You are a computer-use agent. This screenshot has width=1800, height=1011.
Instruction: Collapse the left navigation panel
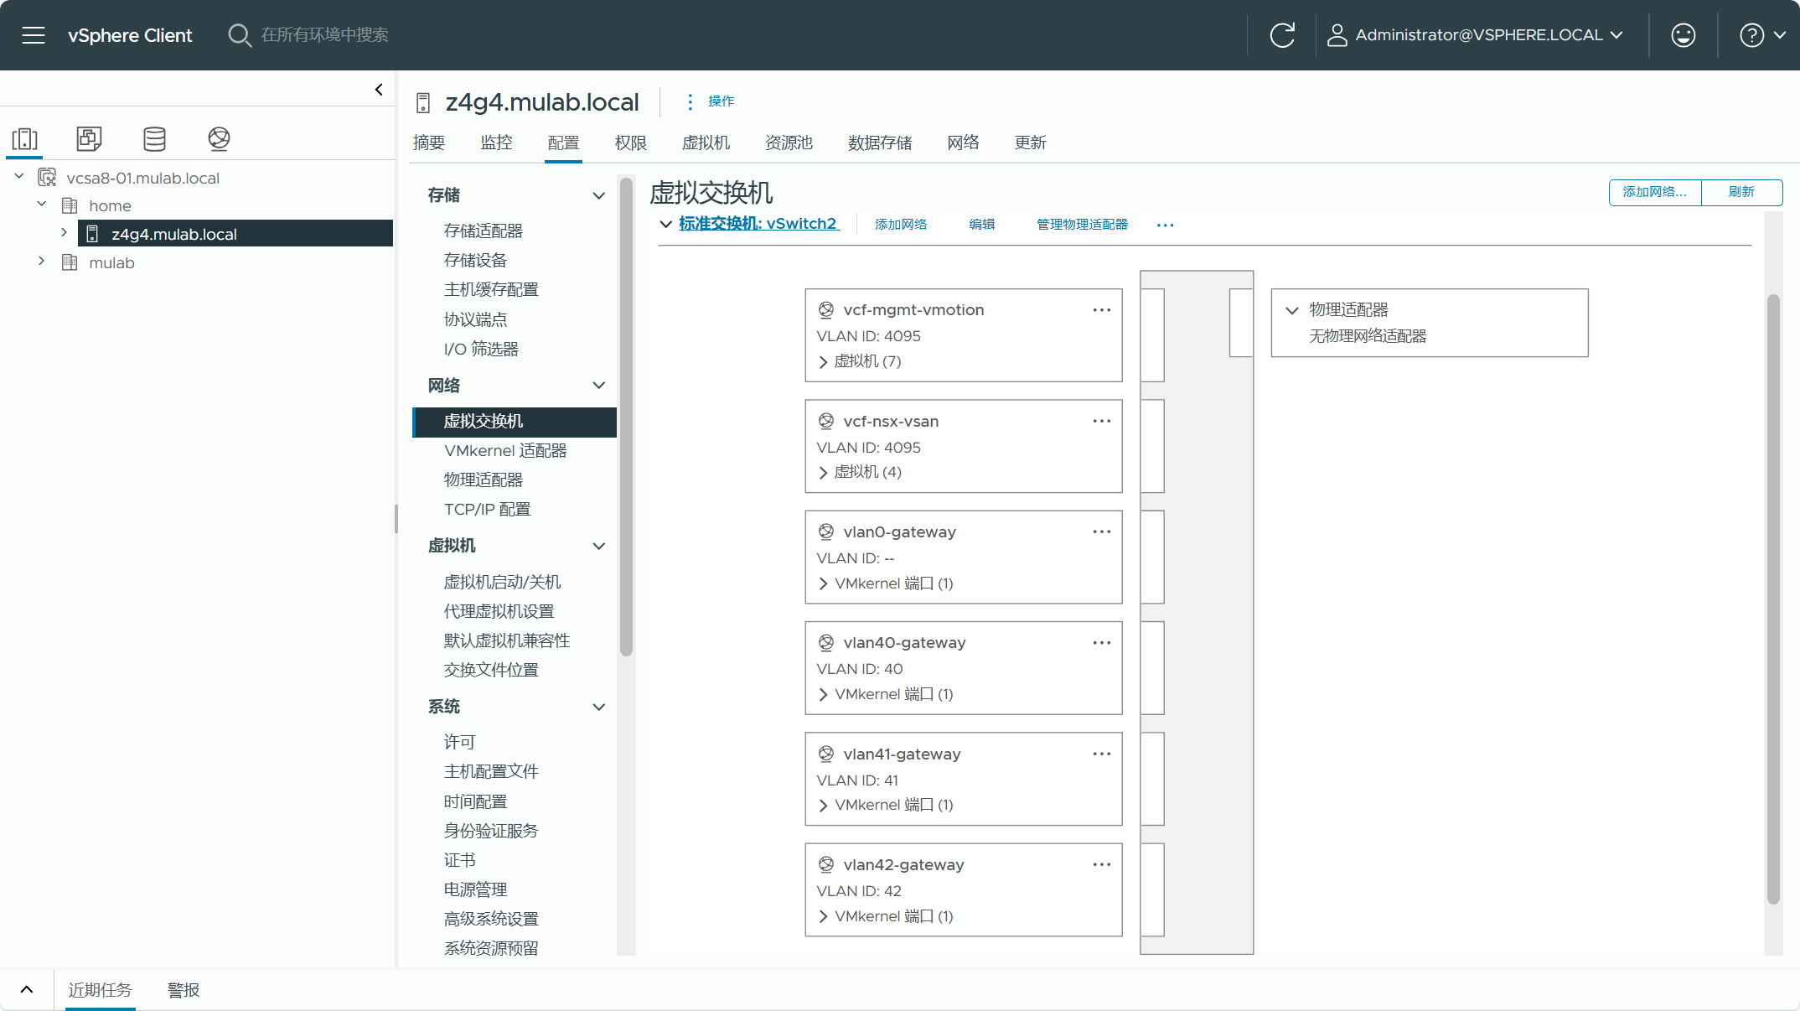(x=379, y=90)
